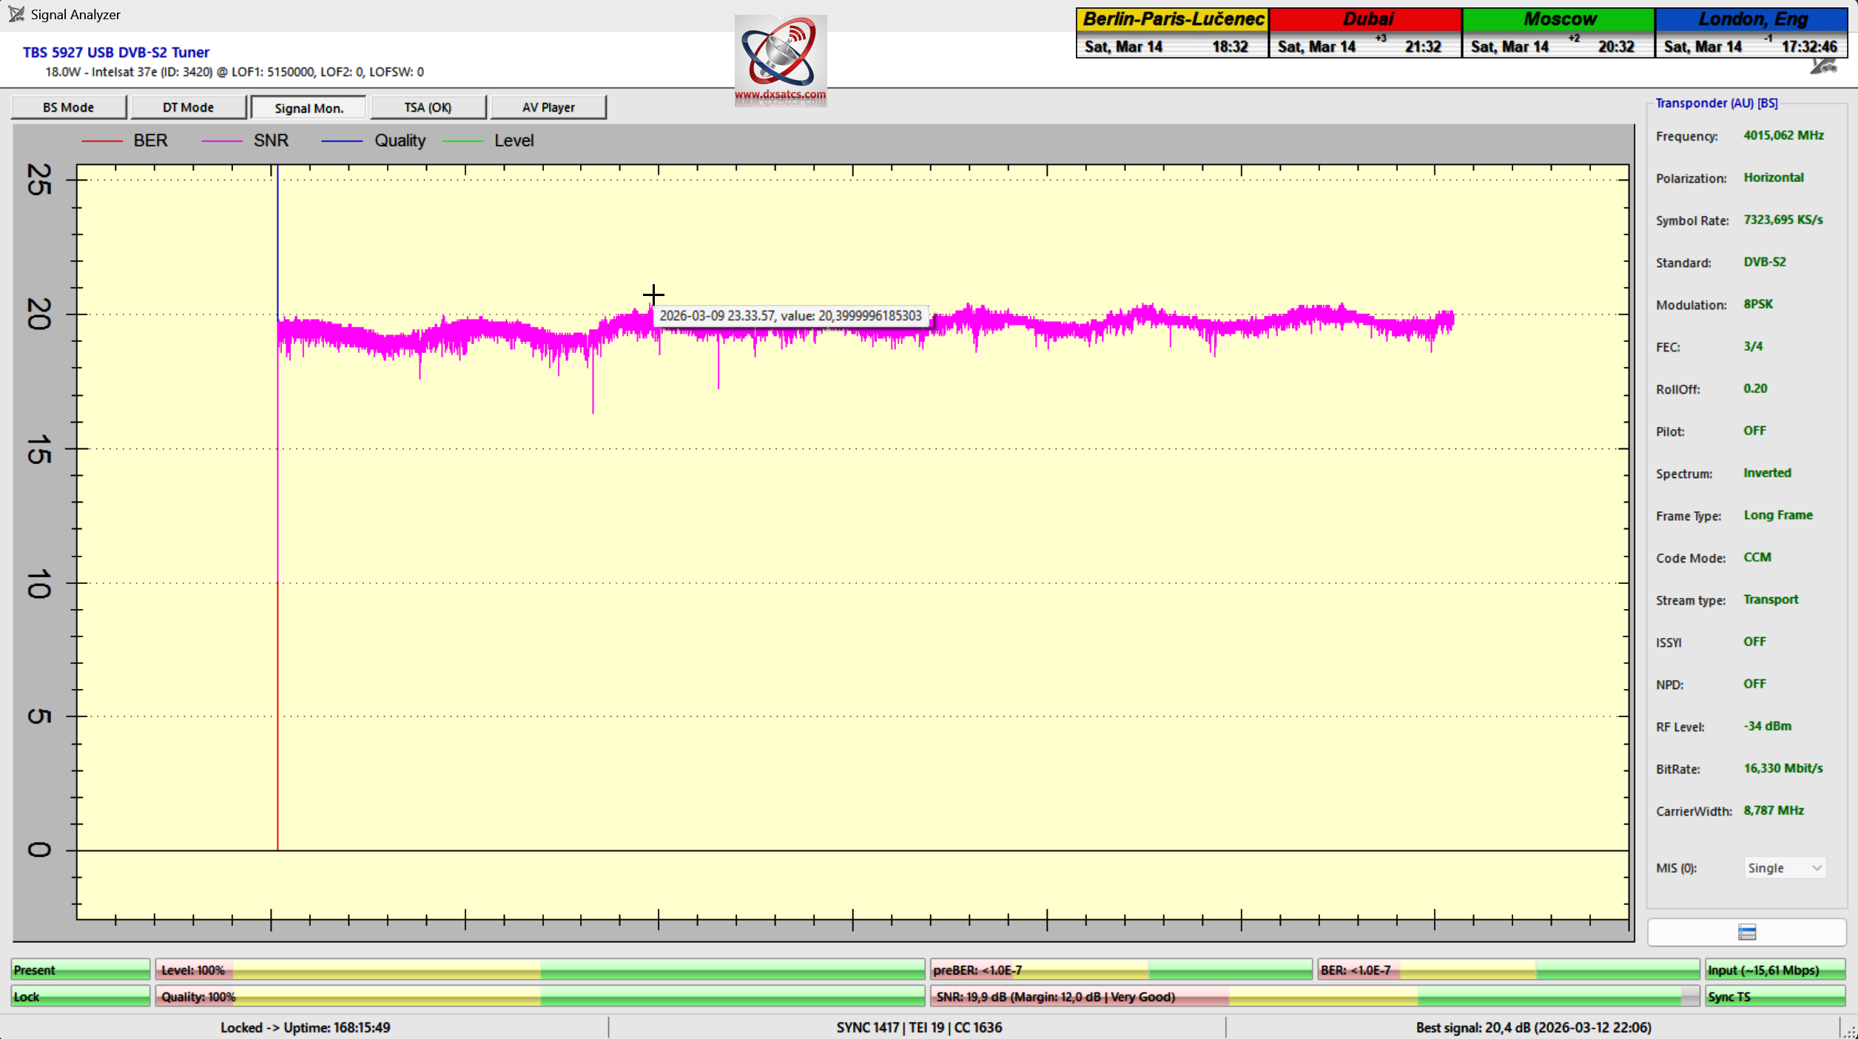
Task: Select the Signal Mon. tab
Action: 309,108
